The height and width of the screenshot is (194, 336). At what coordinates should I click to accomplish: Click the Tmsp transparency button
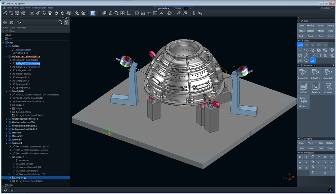coord(330,149)
